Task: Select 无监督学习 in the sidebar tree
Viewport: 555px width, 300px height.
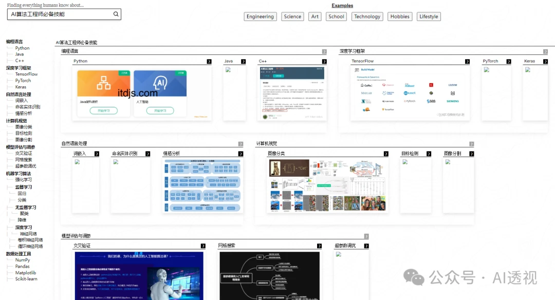Action: (x=26, y=208)
